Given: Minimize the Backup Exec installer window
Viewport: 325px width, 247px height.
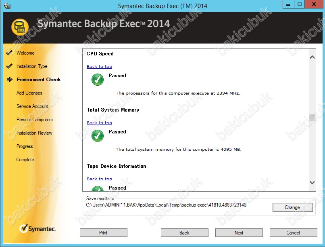Looking at the screenshot, I should (x=289, y=4).
